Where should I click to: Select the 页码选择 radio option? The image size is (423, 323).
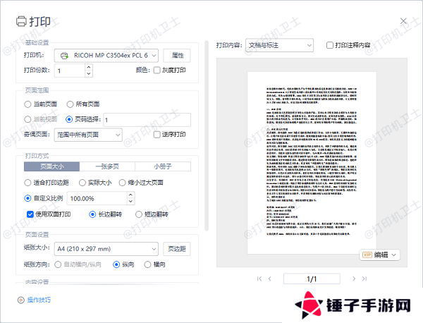point(69,119)
